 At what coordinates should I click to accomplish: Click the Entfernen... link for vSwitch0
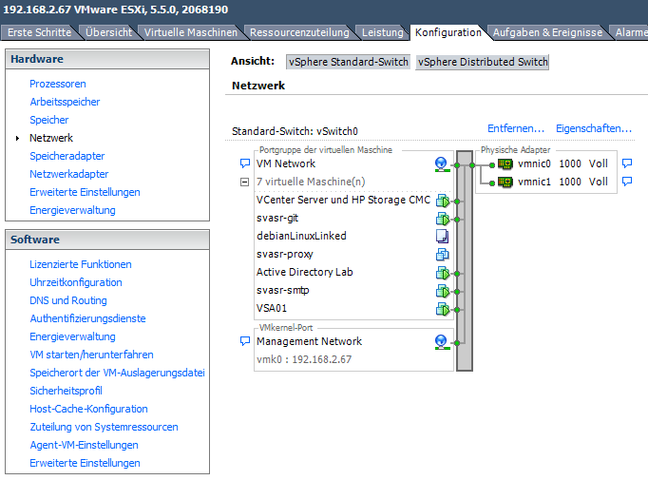(x=516, y=128)
